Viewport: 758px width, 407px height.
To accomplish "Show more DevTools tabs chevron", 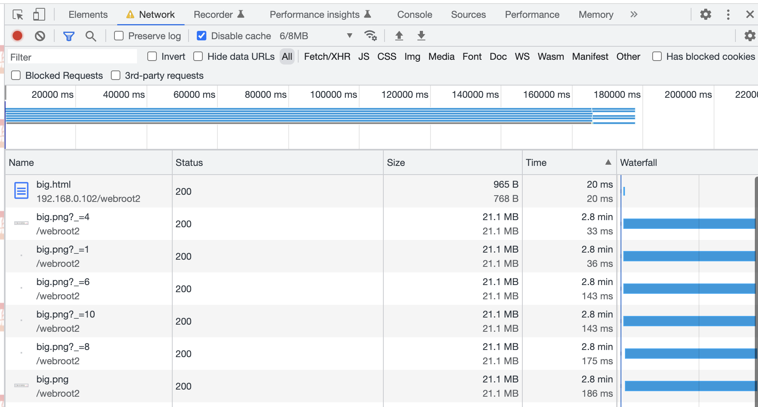I will pos(634,15).
